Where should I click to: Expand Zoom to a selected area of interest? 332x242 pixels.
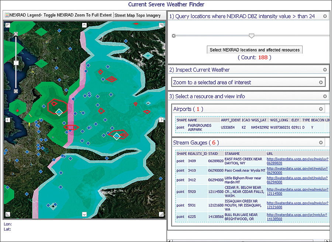[321, 83]
